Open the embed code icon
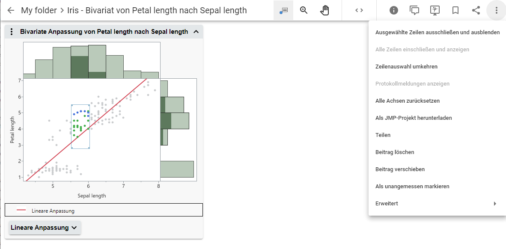Image resolution: width=506 pixels, height=249 pixels. [359, 10]
